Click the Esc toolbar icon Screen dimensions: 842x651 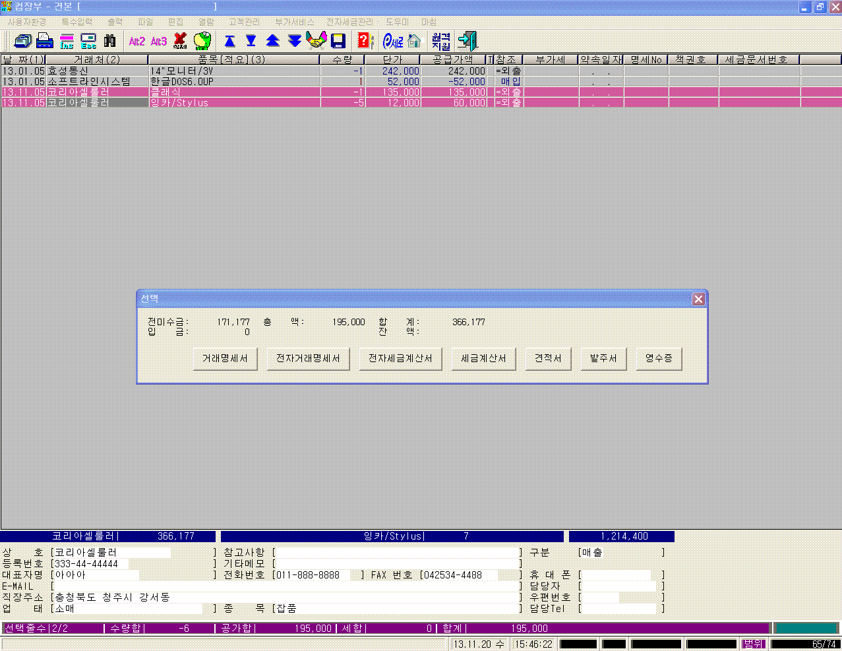point(88,41)
